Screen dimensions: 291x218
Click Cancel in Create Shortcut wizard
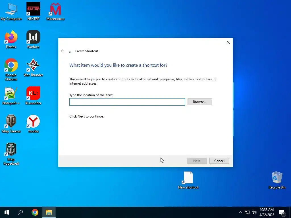(219, 161)
